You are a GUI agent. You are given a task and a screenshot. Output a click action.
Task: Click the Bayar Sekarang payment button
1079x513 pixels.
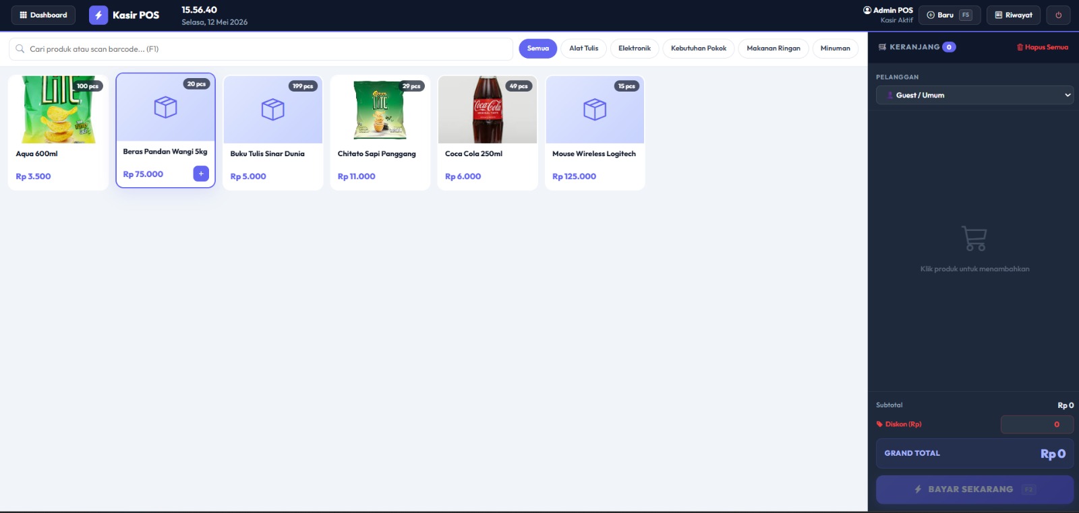[974, 489]
